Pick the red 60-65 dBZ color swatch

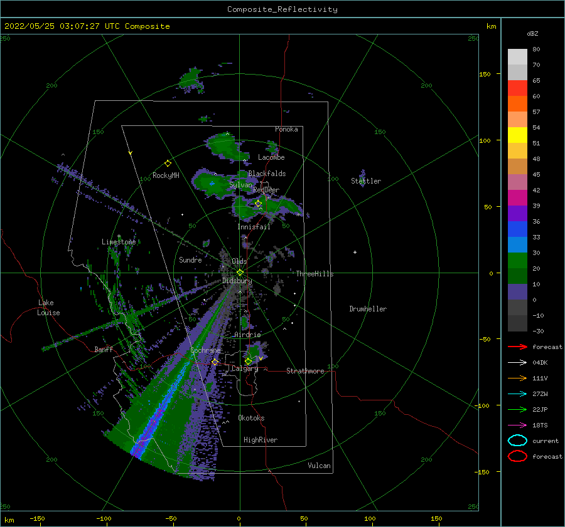[517, 88]
